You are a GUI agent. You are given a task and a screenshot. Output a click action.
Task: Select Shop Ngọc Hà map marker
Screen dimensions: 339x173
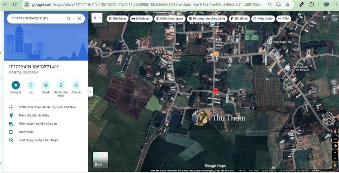pyautogui.click(x=269, y=41)
